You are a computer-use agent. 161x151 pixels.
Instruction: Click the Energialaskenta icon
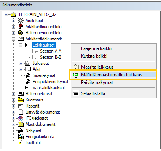click(21, 137)
